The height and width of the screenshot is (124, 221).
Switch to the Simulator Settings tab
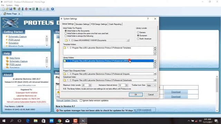coord(83,24)
